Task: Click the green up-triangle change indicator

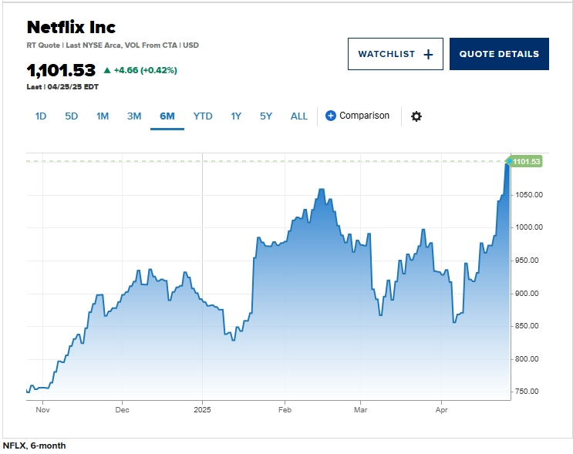Action: [107, 70]
